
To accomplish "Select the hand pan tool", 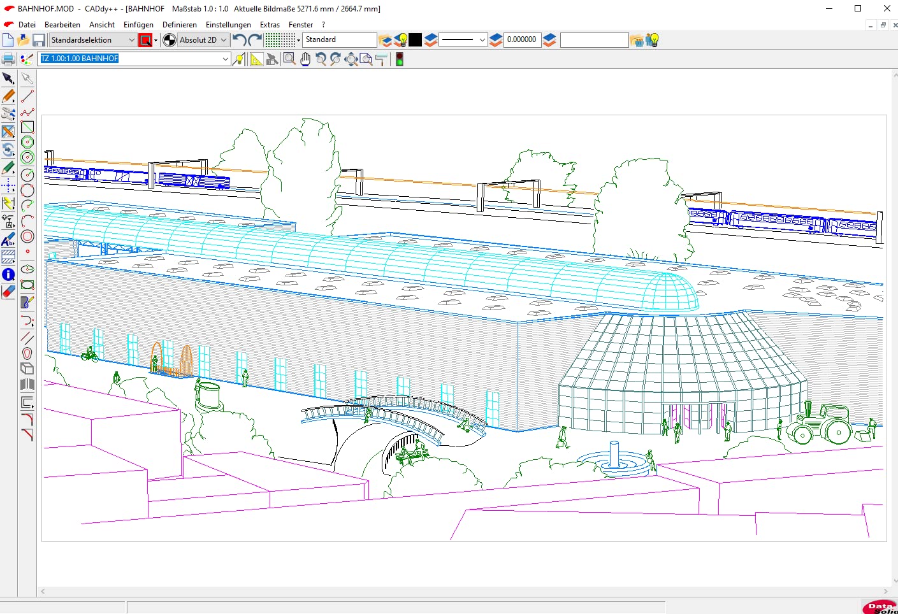I will pos(305,60).
